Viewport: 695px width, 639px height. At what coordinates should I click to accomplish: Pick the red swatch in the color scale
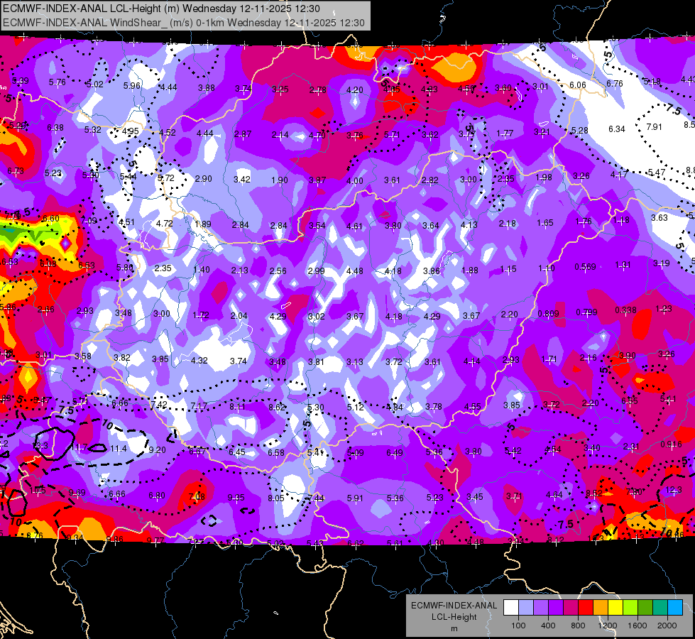[x=586, y=607]
